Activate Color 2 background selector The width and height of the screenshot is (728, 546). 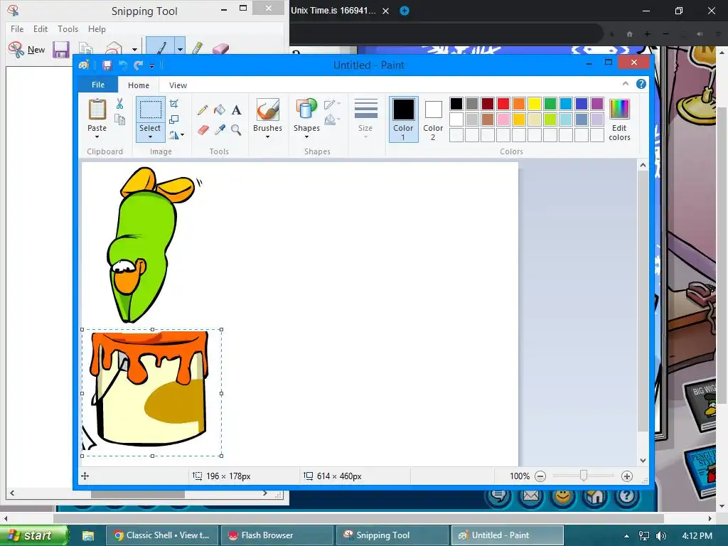(x=433, y=119)
